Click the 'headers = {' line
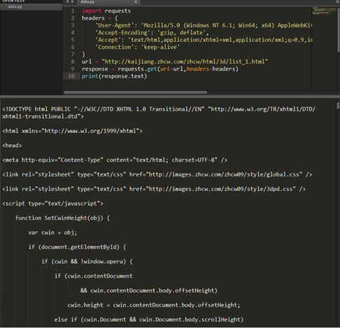This screenshot has width=340, height=329. click(x=100, y=18)
